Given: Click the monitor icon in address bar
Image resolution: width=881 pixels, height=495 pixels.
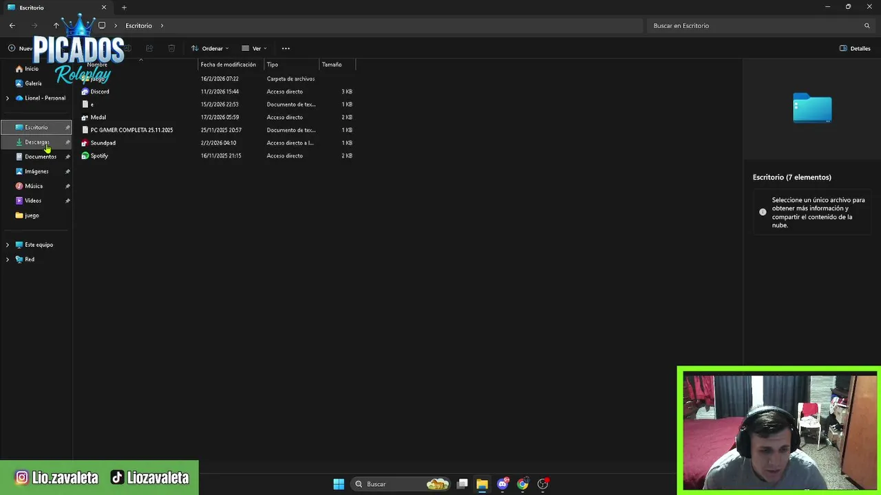Looking at the screenshot, I should (102, 25).
